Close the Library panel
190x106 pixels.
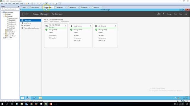point(18,6)
